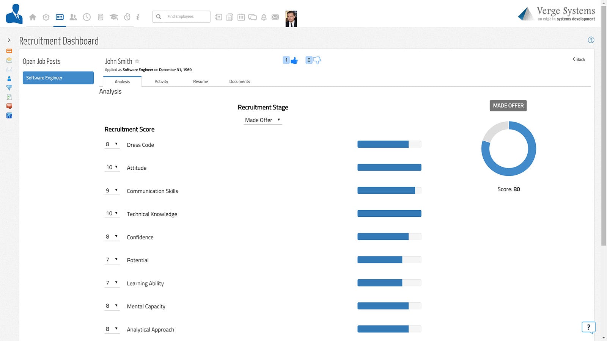Switch to the Resume tab
The image size is (607, 341).
click(x=200, y=81)
